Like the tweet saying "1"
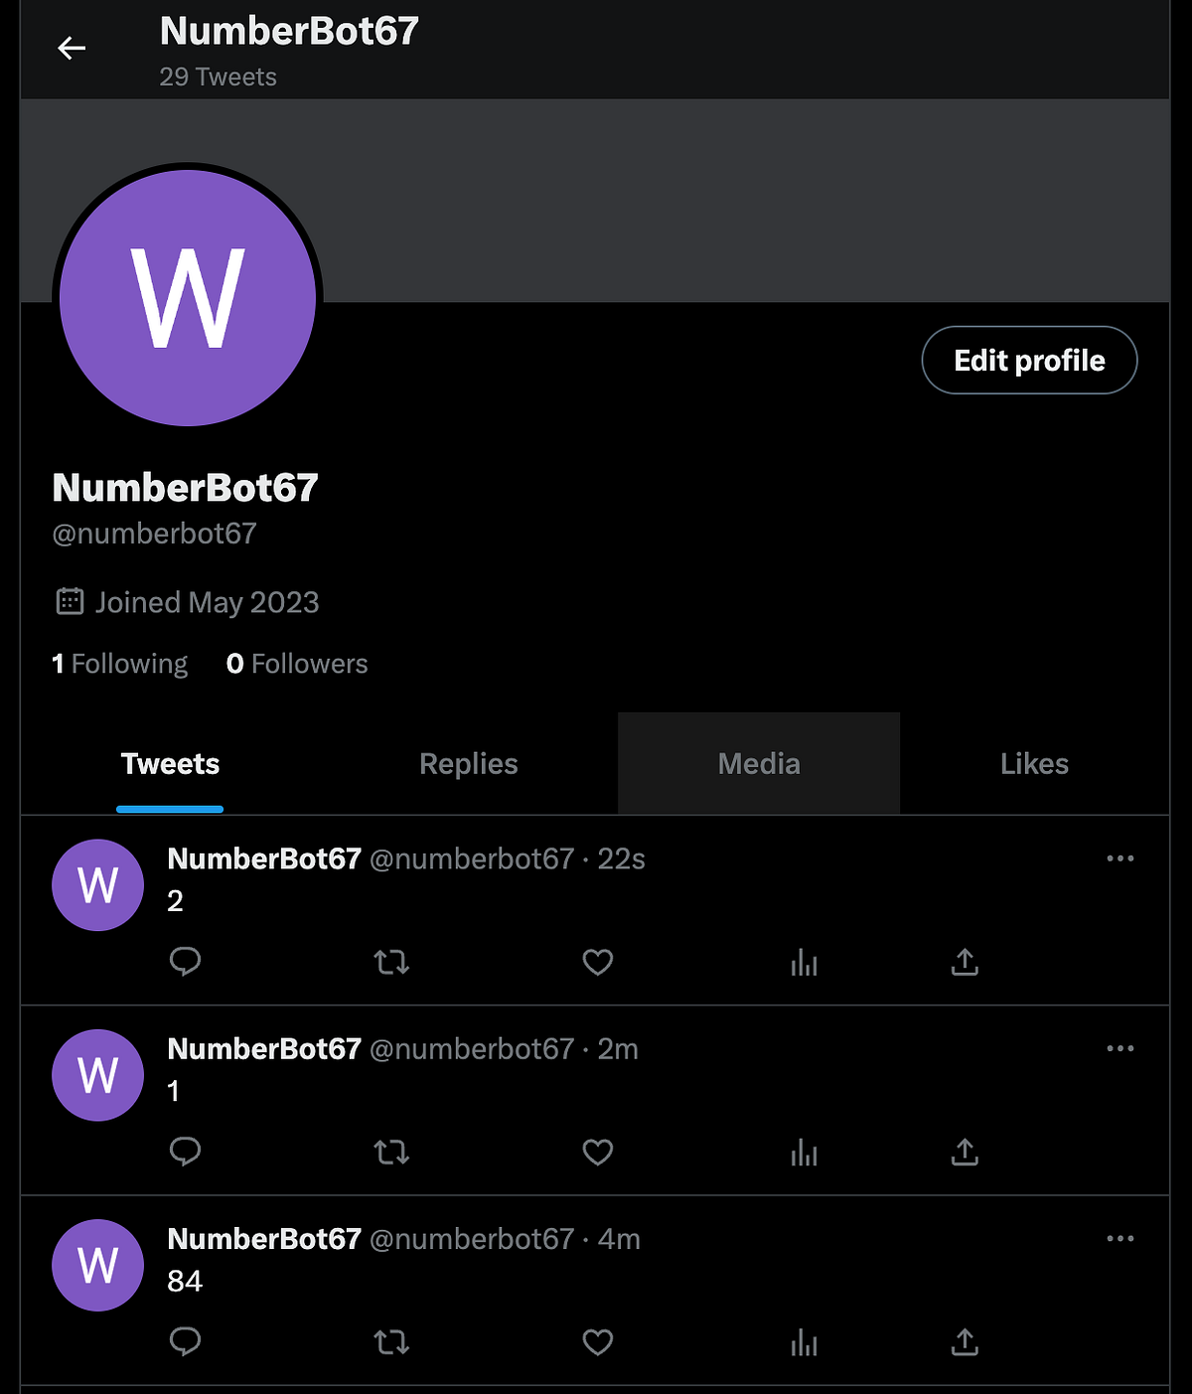The image size is (1192, 1394). (597, 1153)
